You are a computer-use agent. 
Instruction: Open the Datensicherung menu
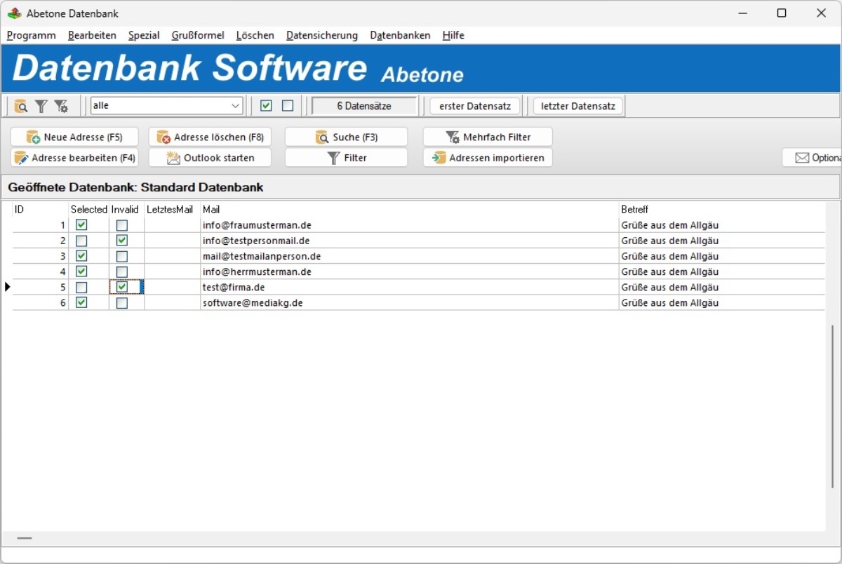pyautogui.click(x=322, y=35)
